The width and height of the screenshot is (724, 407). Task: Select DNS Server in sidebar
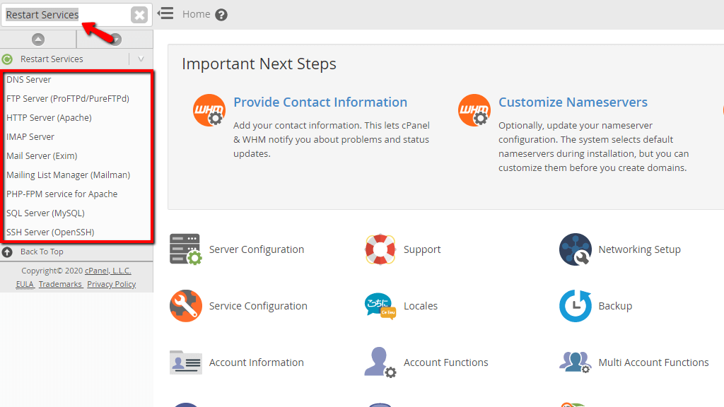(x=28, y=79)
